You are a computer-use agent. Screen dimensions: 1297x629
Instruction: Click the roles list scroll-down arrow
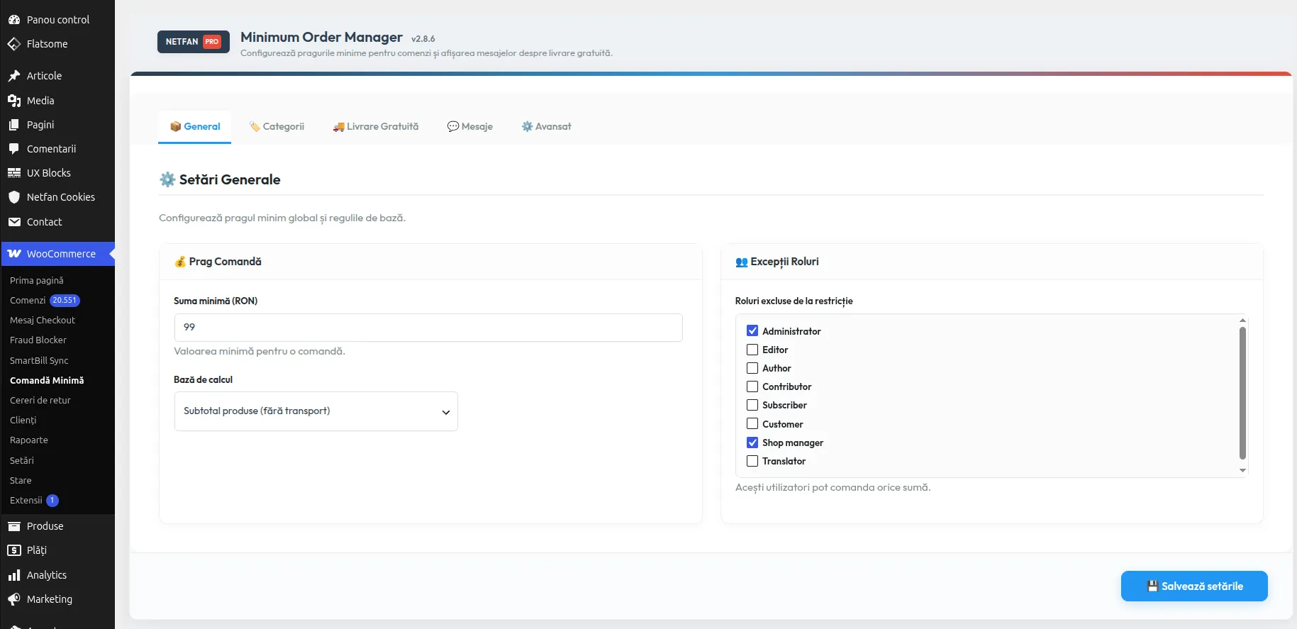click(1242, 471)
